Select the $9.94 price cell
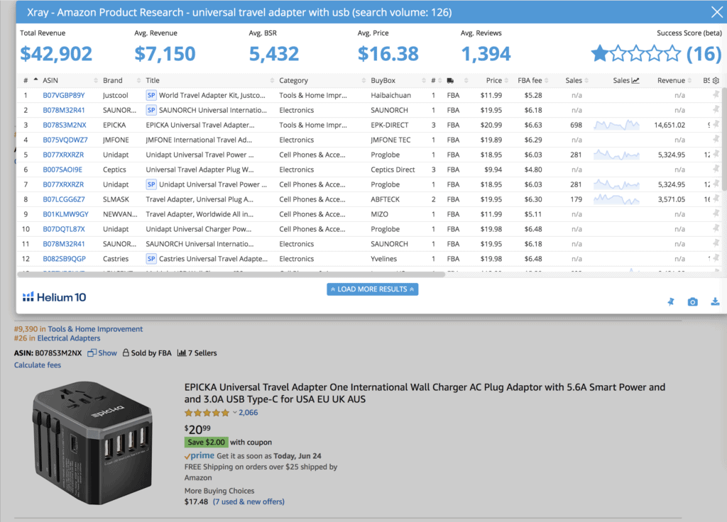 (493, 170)
